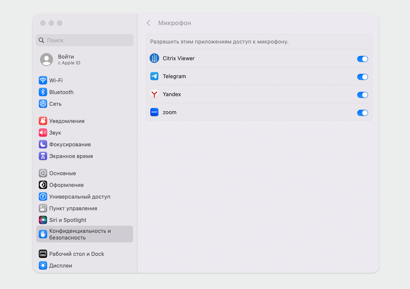
Task: Open Пункт управления settings
Action: (x=73, y=208)
